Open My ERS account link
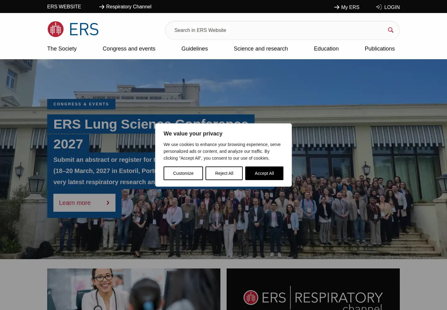This screenshot has height=310, width=447. 350,7
